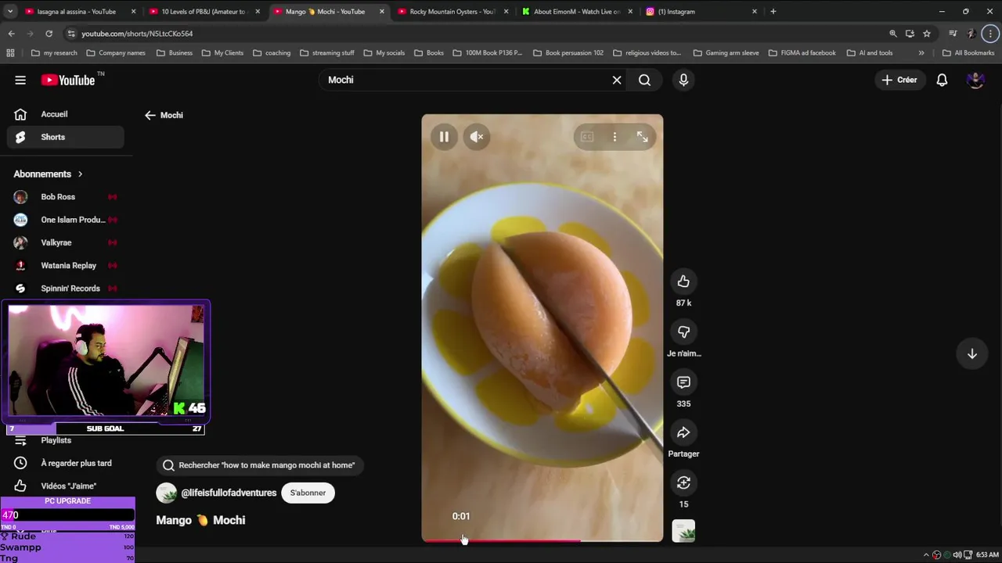Select Shorts in the sidebar

coord(66,137)
